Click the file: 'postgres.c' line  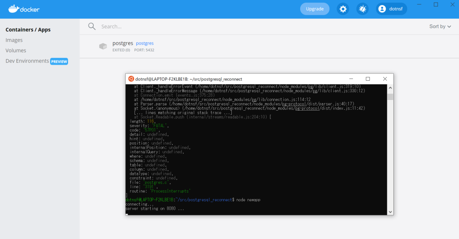(150, 182)
